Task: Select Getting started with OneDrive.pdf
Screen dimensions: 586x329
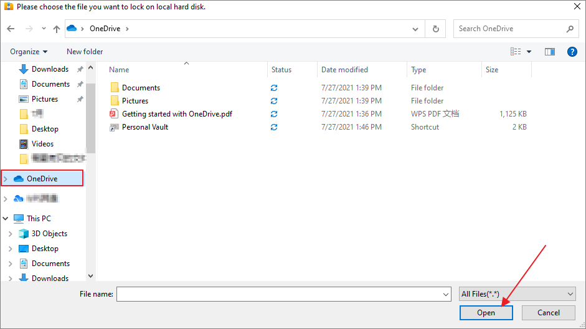Action: [177, 114]
